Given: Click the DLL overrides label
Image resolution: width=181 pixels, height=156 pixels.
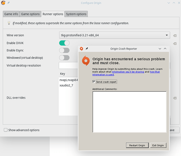Looking at the screenshot, I should point(16,98).
